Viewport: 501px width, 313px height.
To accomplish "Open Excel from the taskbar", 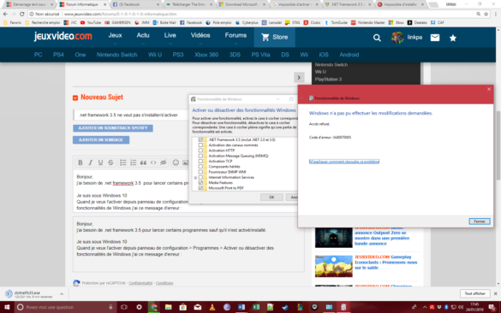I will pyautogui.click(x=256, y=307).
